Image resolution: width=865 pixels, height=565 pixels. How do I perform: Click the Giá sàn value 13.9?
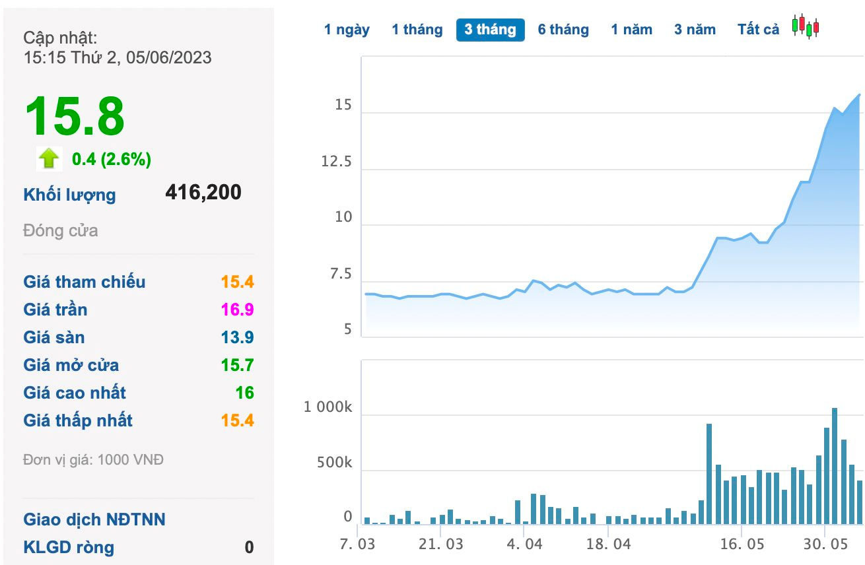click(x=238, y=337)
